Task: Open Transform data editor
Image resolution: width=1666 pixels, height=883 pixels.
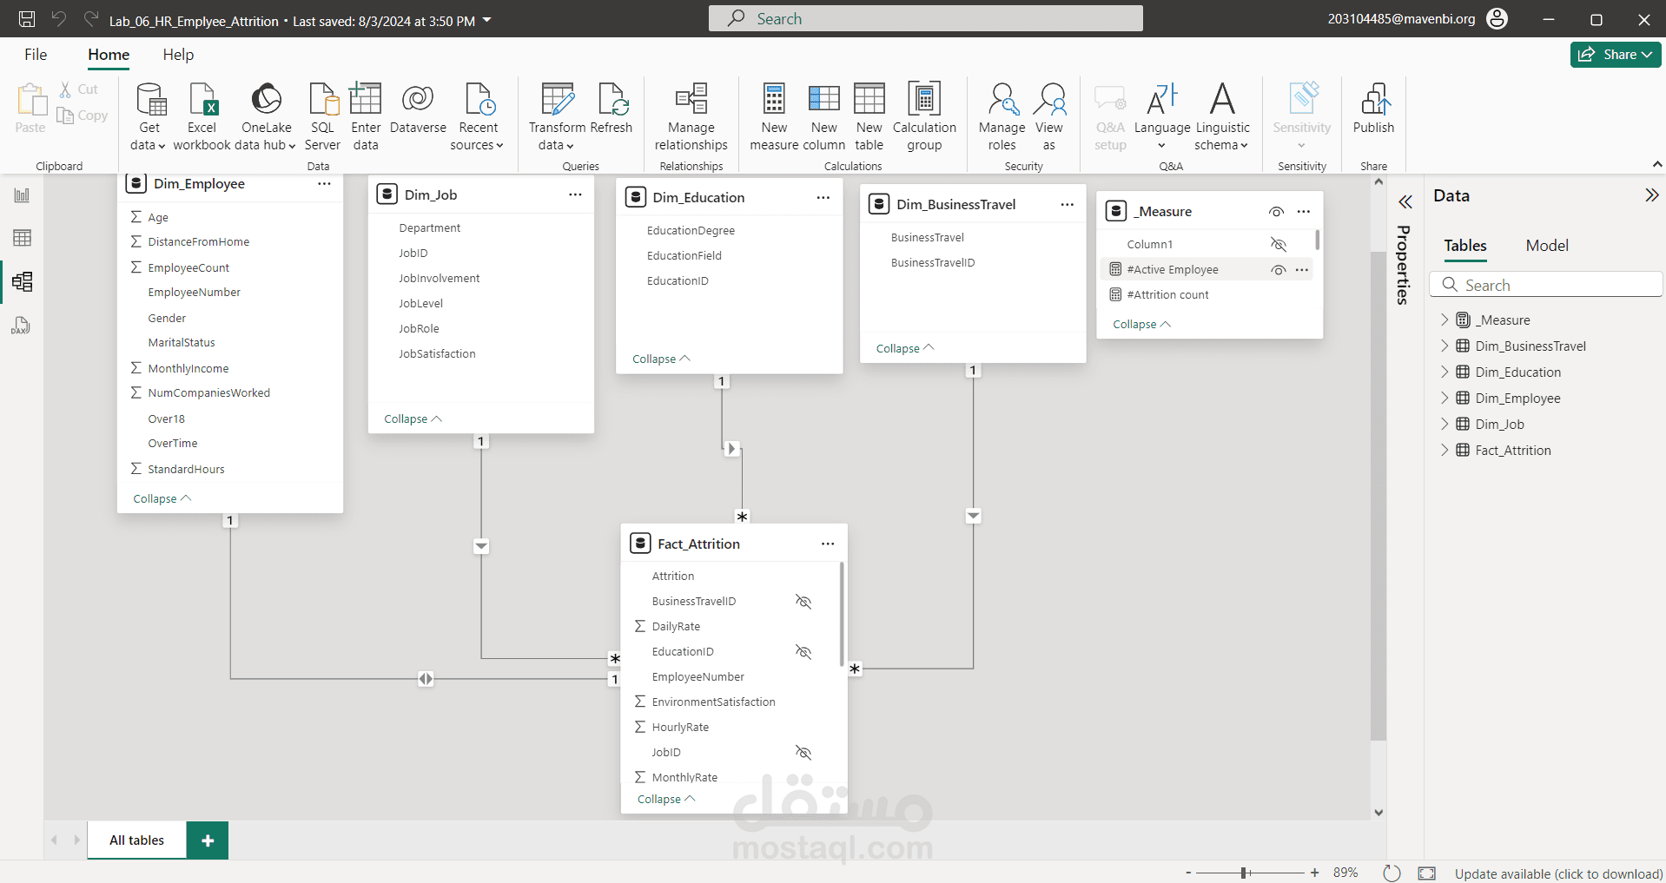Action: point(557,116)
